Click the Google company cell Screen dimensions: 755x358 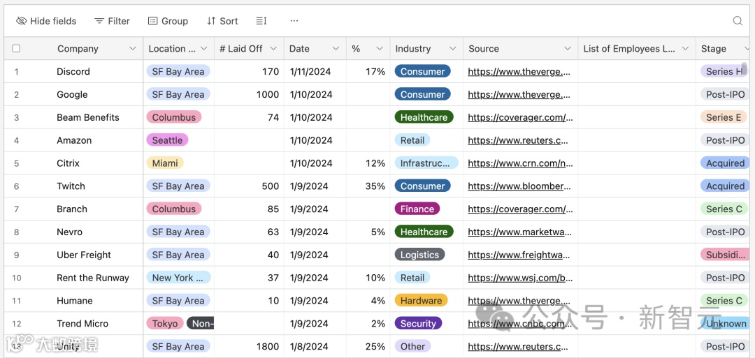pyautogui.click(x=73, y=95)
